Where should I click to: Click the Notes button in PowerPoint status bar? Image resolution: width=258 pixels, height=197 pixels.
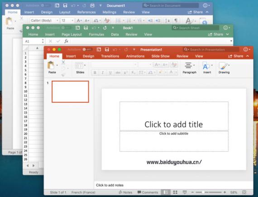(x=125, y=192)
